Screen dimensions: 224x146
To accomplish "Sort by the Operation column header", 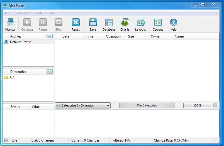I will pos(116,36).
